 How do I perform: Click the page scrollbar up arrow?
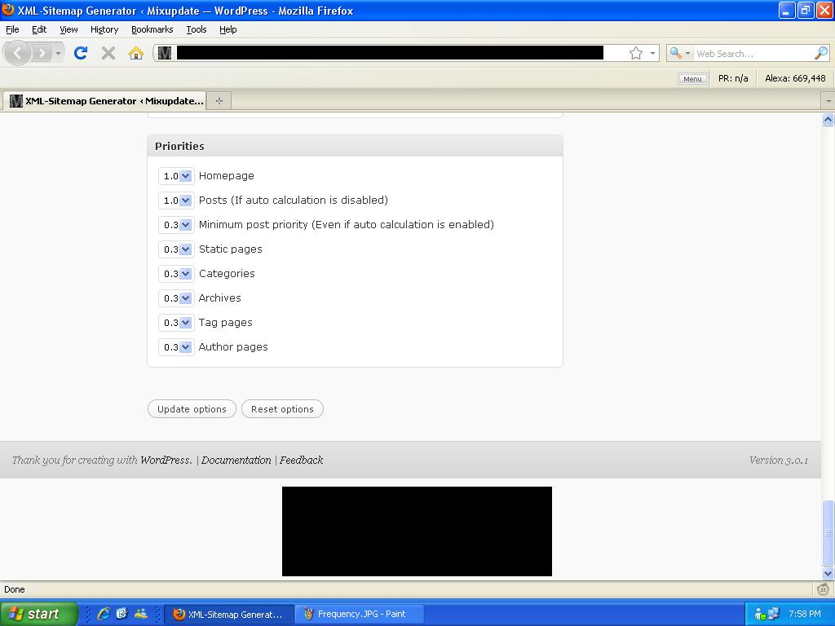[x=828, y=120]
